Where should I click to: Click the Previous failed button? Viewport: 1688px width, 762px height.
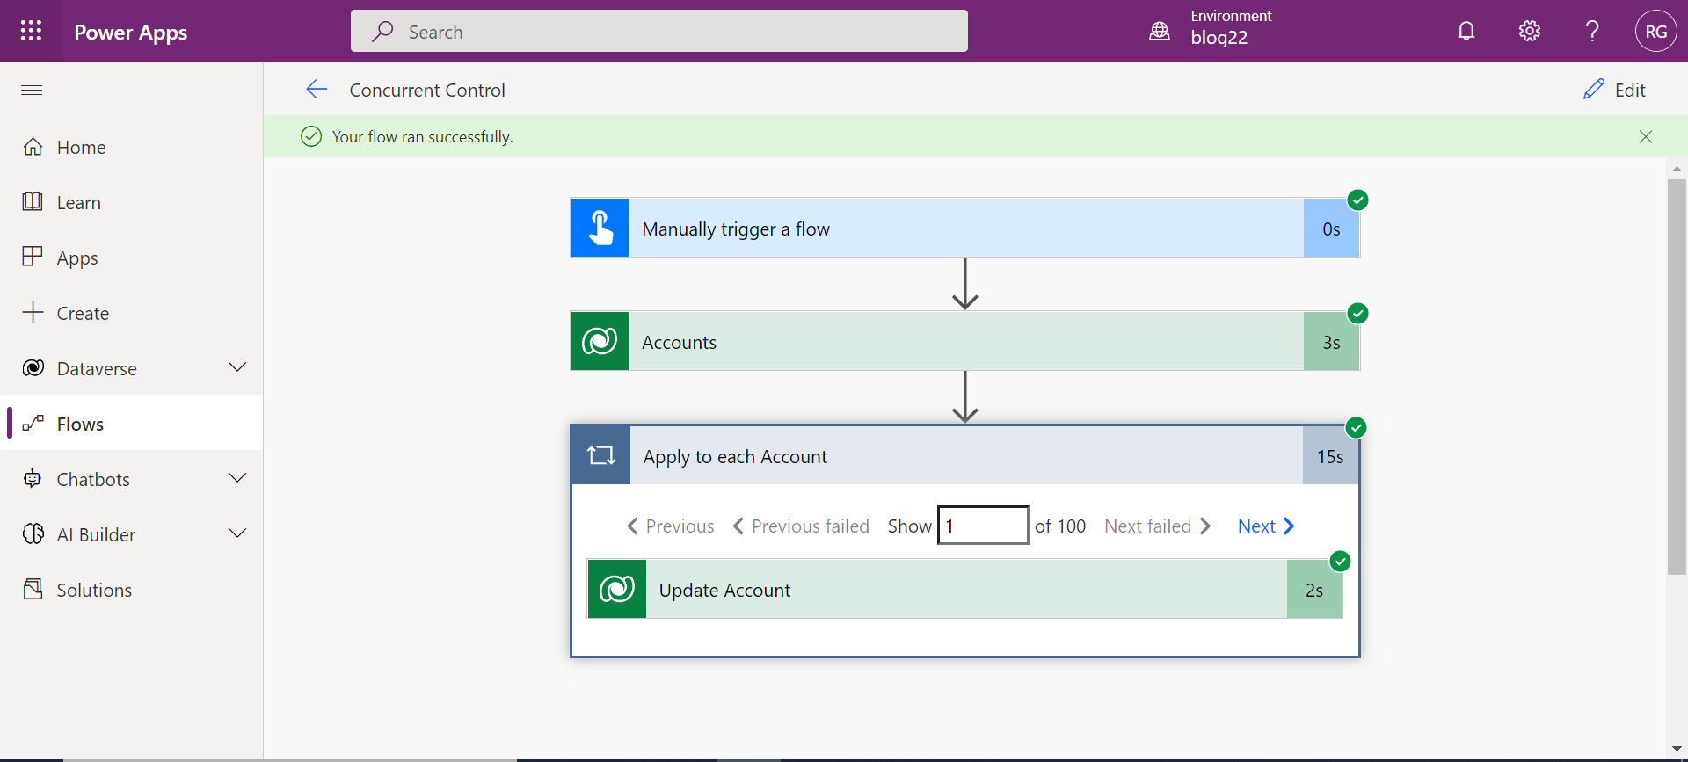(800, 526)
